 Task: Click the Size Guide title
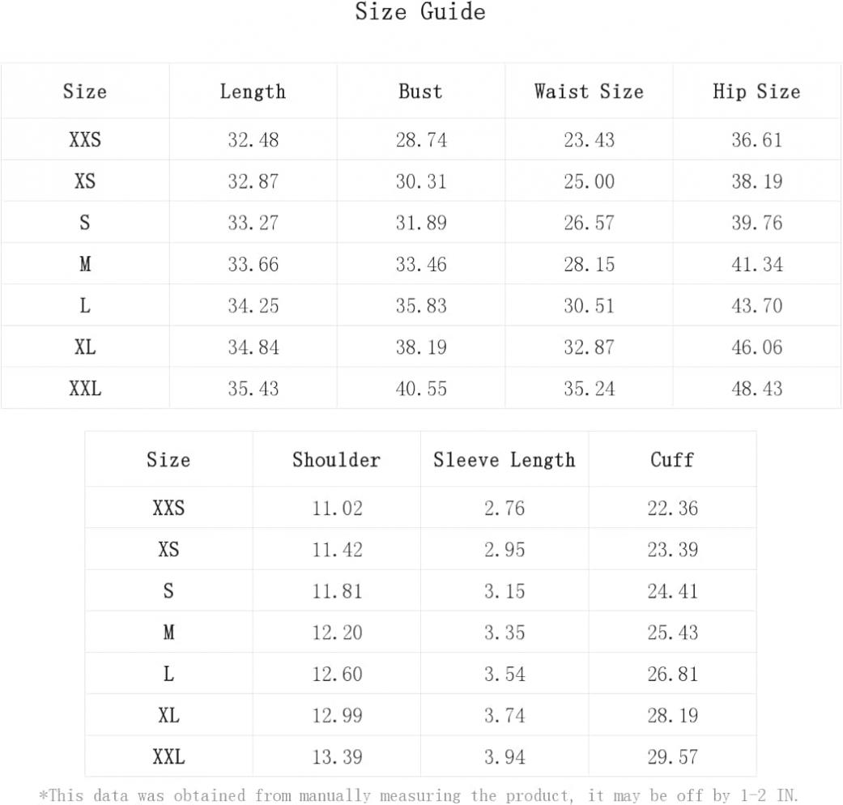click(x=420, y=11)
